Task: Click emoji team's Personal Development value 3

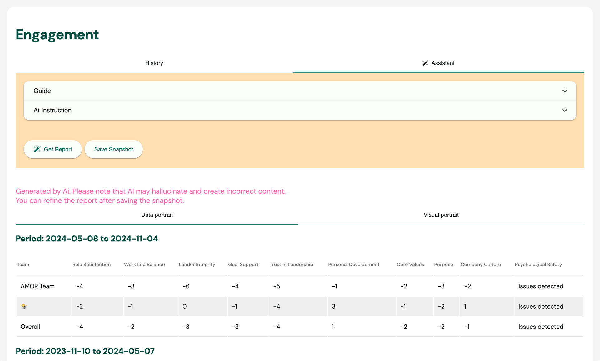Action: tap(333, 307)
